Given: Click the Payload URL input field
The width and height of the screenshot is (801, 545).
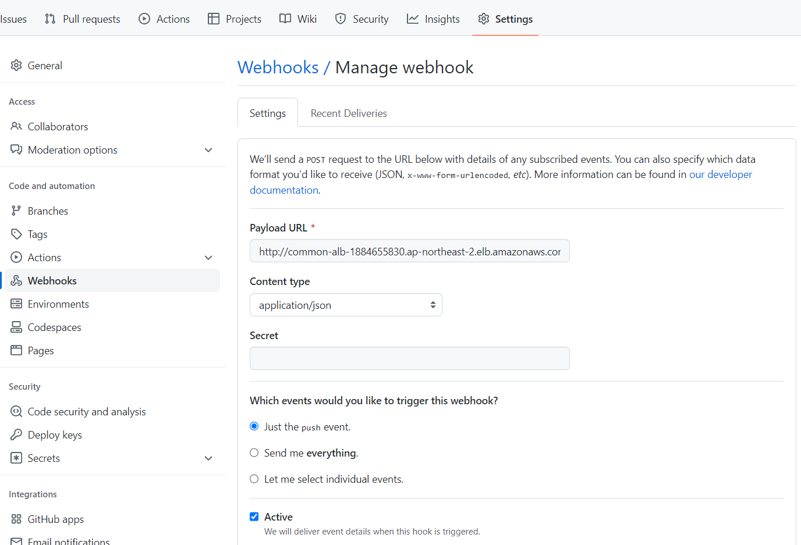Looking at the screenshot, I should click(x=410, y=251).
